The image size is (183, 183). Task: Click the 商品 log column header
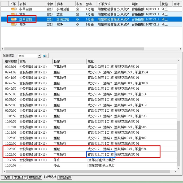pos(36,62)
